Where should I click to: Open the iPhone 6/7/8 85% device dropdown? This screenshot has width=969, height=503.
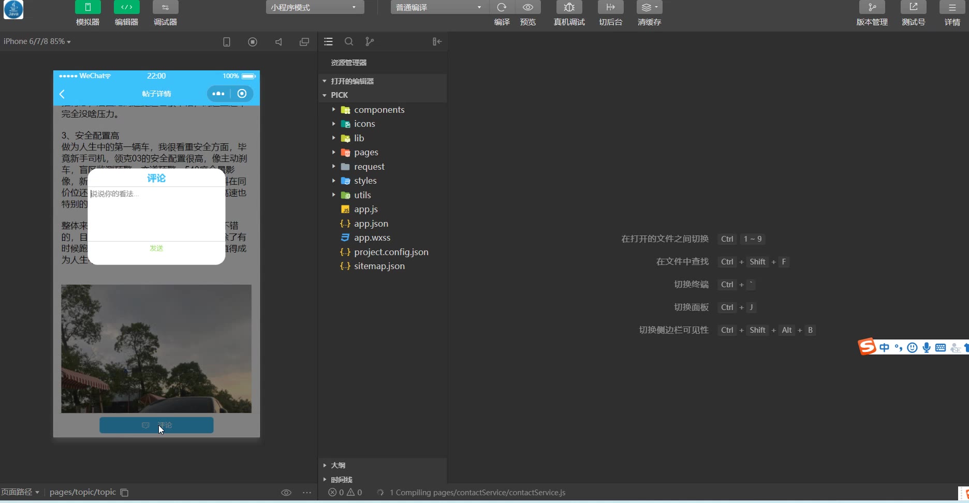point(37,41)
